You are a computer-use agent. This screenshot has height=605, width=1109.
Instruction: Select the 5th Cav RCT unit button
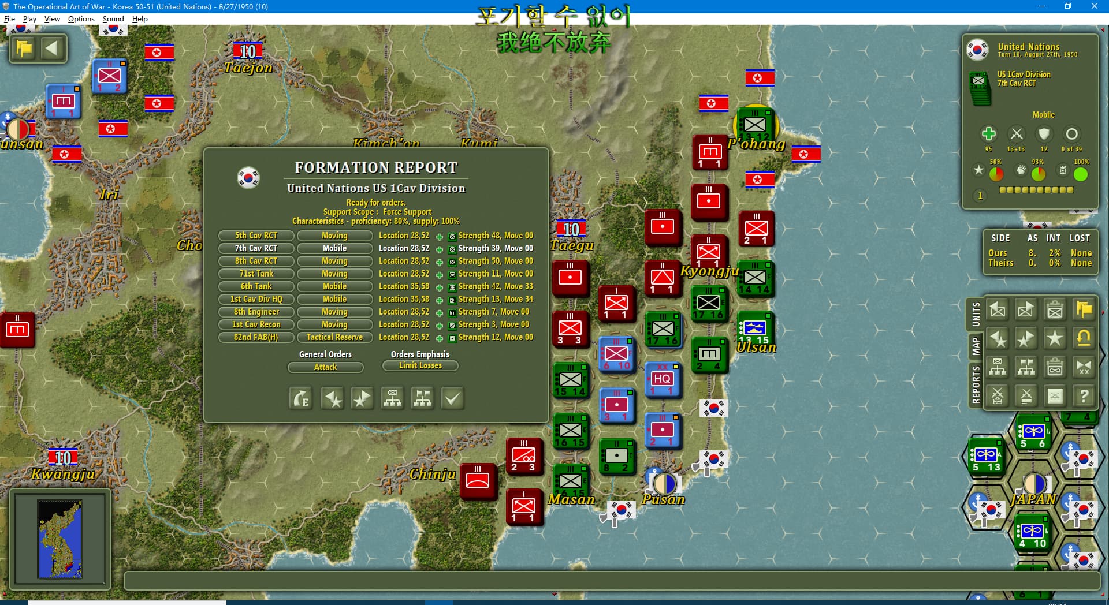(256, 236)
